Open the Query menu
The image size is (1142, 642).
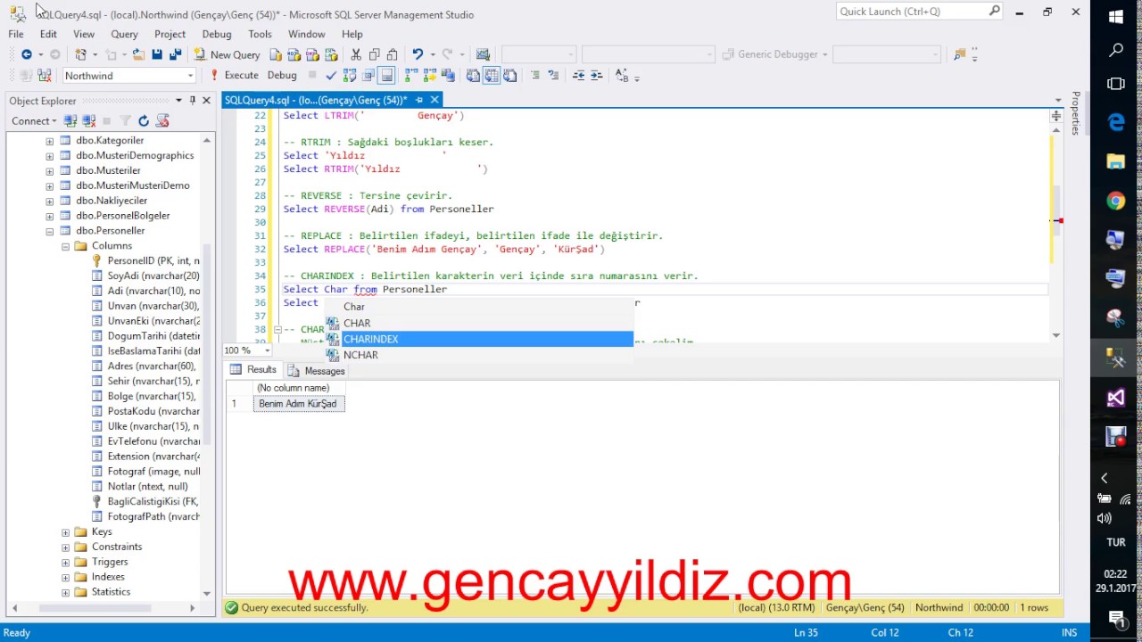point(124,34)
